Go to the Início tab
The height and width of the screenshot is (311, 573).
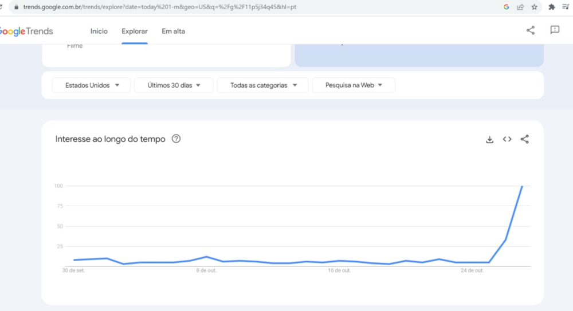point(99,31)
